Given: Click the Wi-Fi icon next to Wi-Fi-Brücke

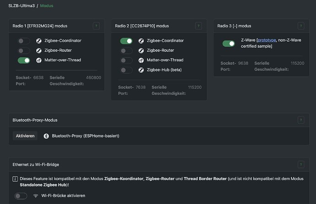Looking at the screenshot, I should tap(36, 196).
